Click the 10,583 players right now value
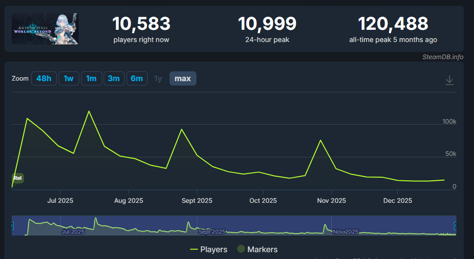This screenshot has width=474, height=259. [x=141, y=23]
